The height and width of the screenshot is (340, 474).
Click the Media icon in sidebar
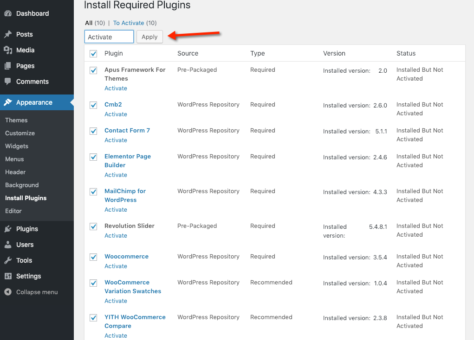pyautogui.click(x=8, y=50)
